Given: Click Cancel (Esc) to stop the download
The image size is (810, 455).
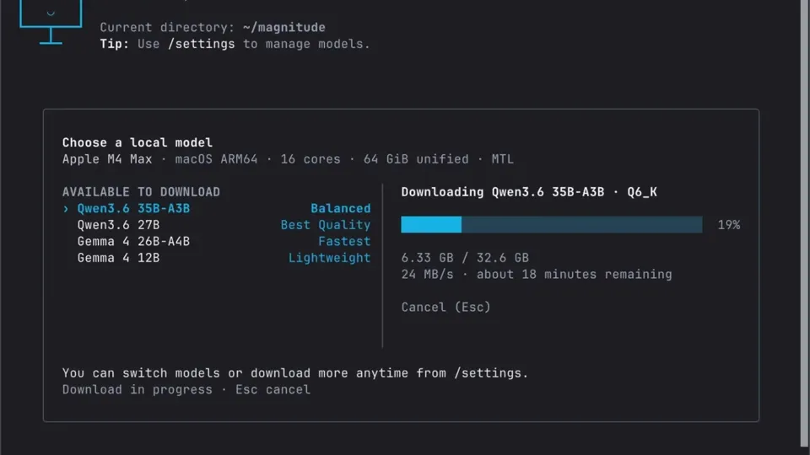Looking at the screenshot, I should (x=445, y=307).
